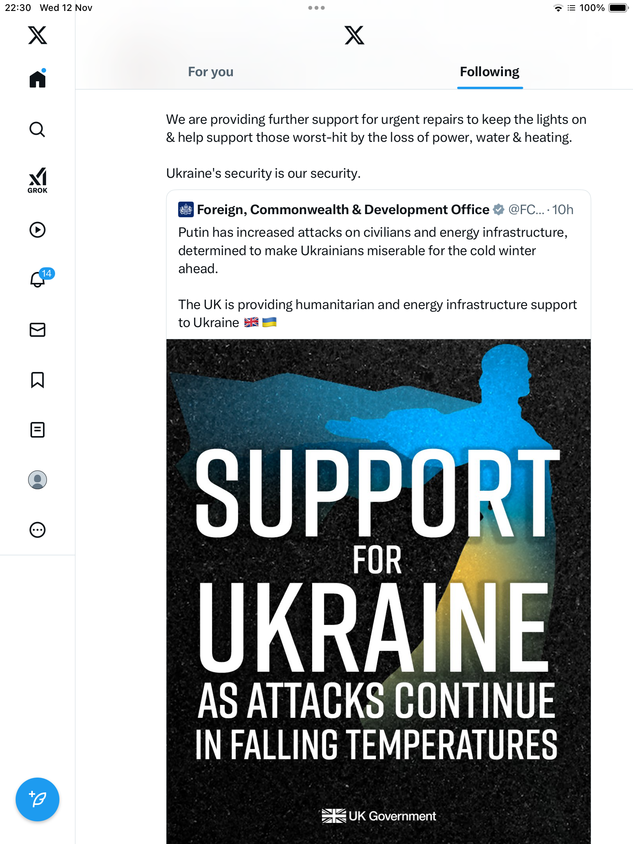Viewport: 633px width, 844px height.
Task: Tap the X logo at top center
Action: coord(354,35)
